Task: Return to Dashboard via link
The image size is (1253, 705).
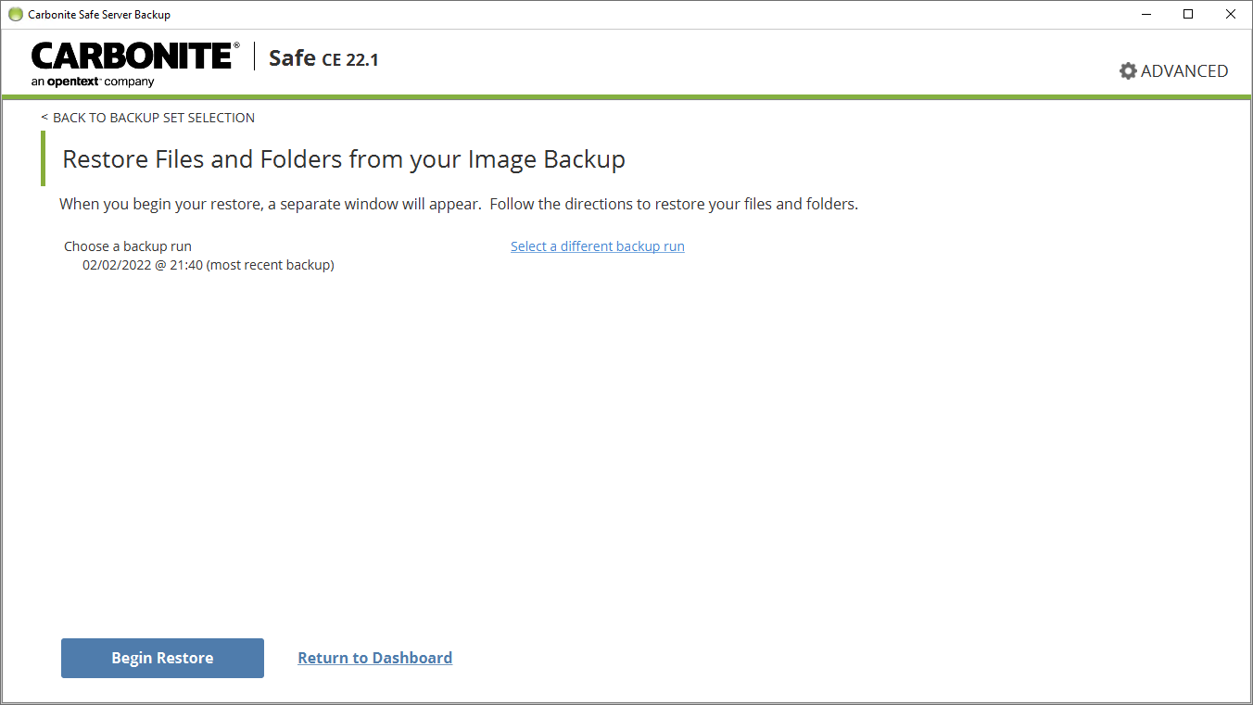Action: point(374,658)
